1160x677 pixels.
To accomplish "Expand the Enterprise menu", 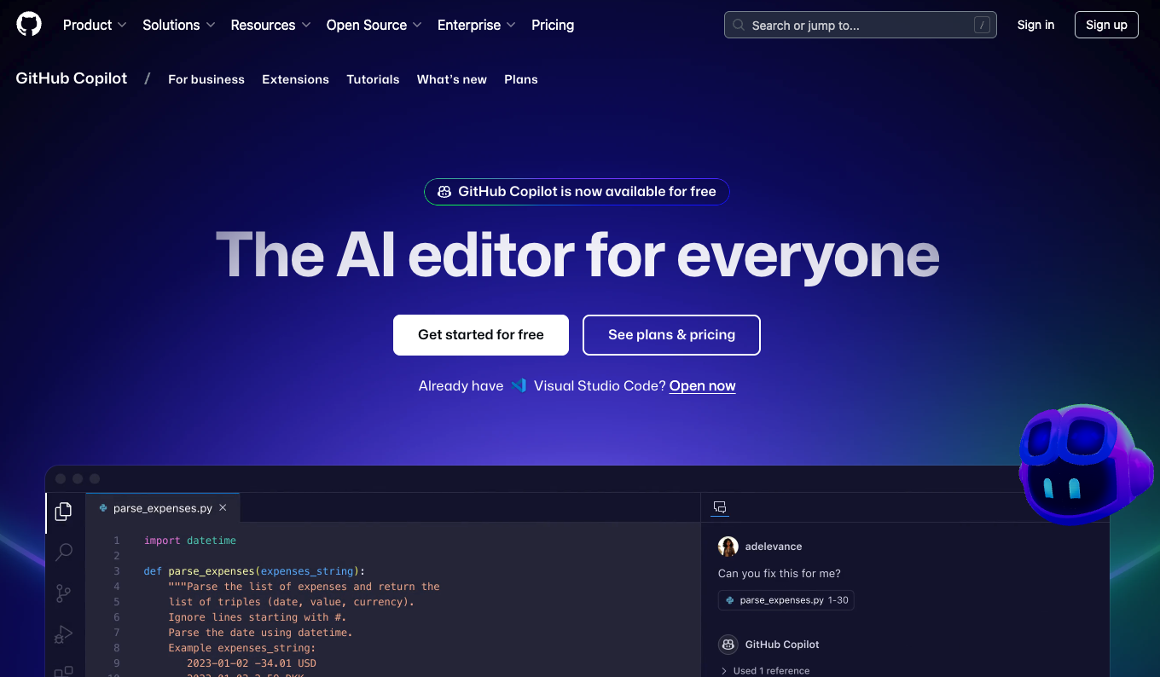I will coord(477,25).
